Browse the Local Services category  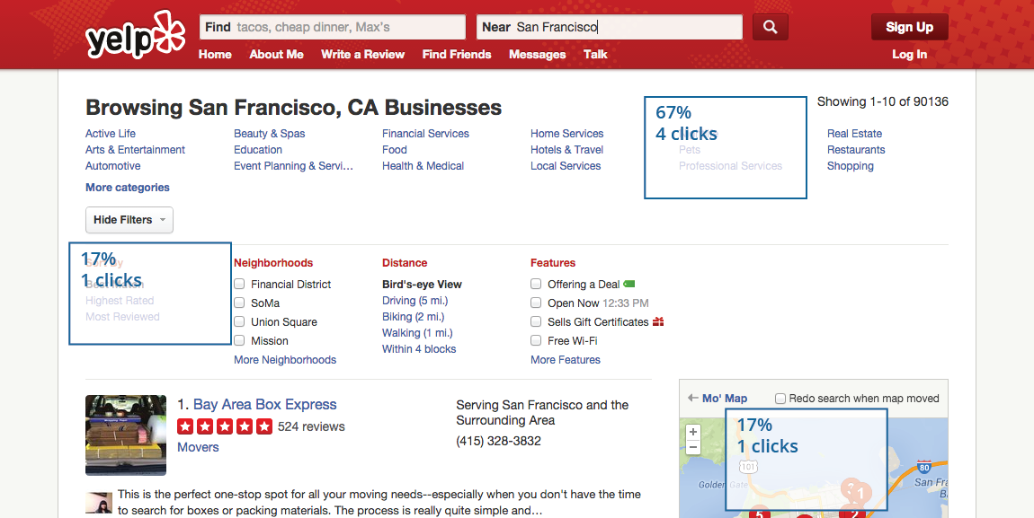(x=566, y=166)
